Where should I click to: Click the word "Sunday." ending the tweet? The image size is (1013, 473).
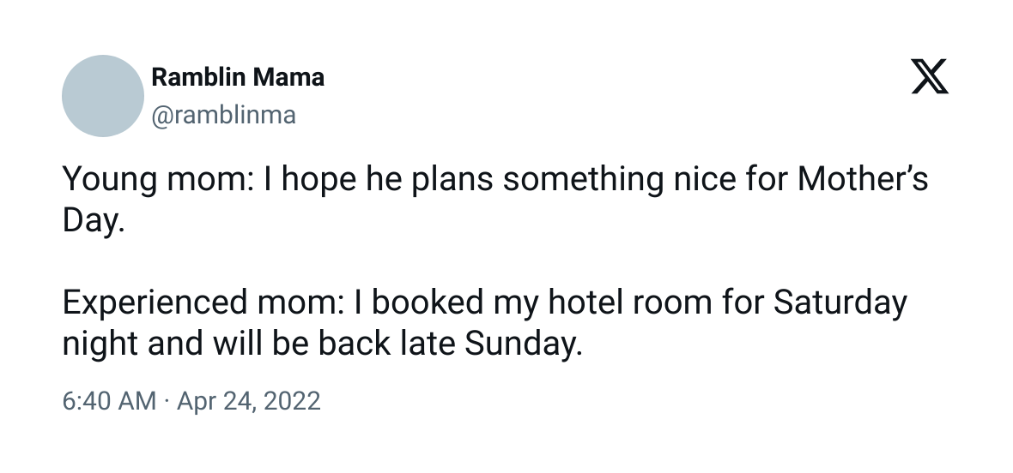point(524,344)
